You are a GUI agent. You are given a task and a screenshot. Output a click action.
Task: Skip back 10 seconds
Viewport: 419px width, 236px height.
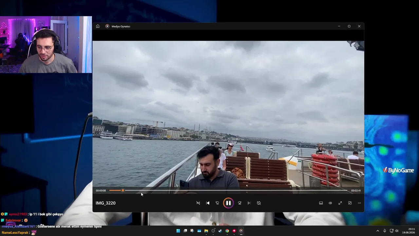pos(217,203)
